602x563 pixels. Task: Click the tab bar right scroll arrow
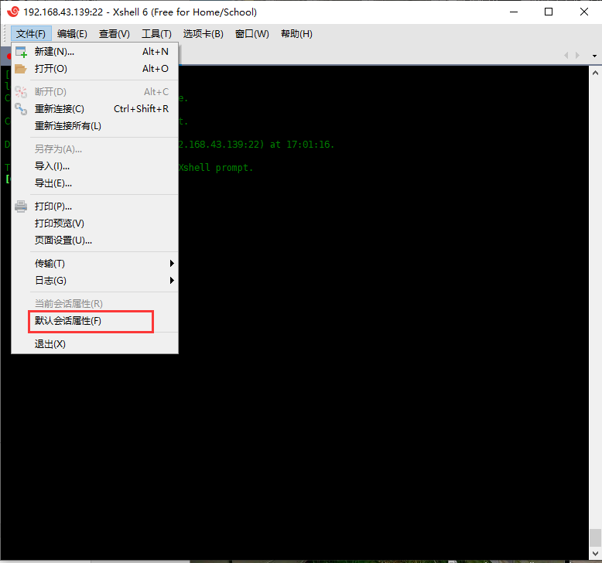[x=577, y=55]
